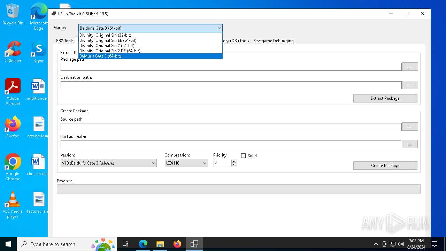Enable the Solid checkbox
Viewport: 446px width, 251px height.
(x=243, y=156)
